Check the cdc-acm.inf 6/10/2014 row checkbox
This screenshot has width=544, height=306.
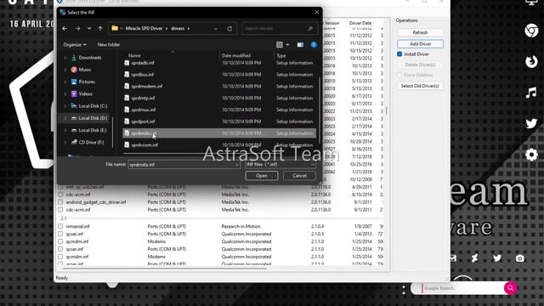click(60, 195)
